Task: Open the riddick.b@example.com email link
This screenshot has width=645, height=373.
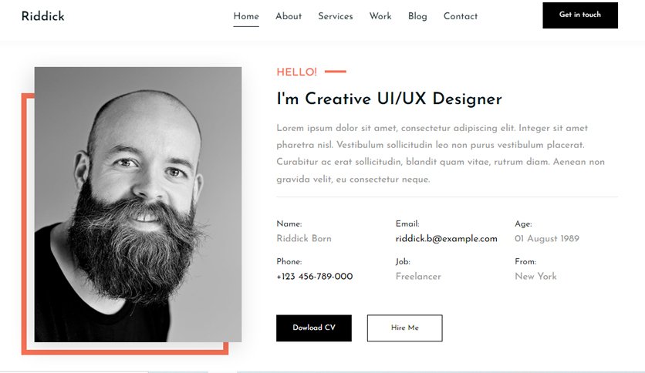Action: coord(446,239)
